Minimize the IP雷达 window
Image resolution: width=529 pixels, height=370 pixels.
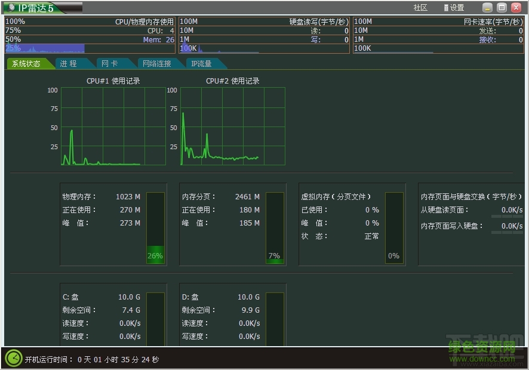(488, 8)
